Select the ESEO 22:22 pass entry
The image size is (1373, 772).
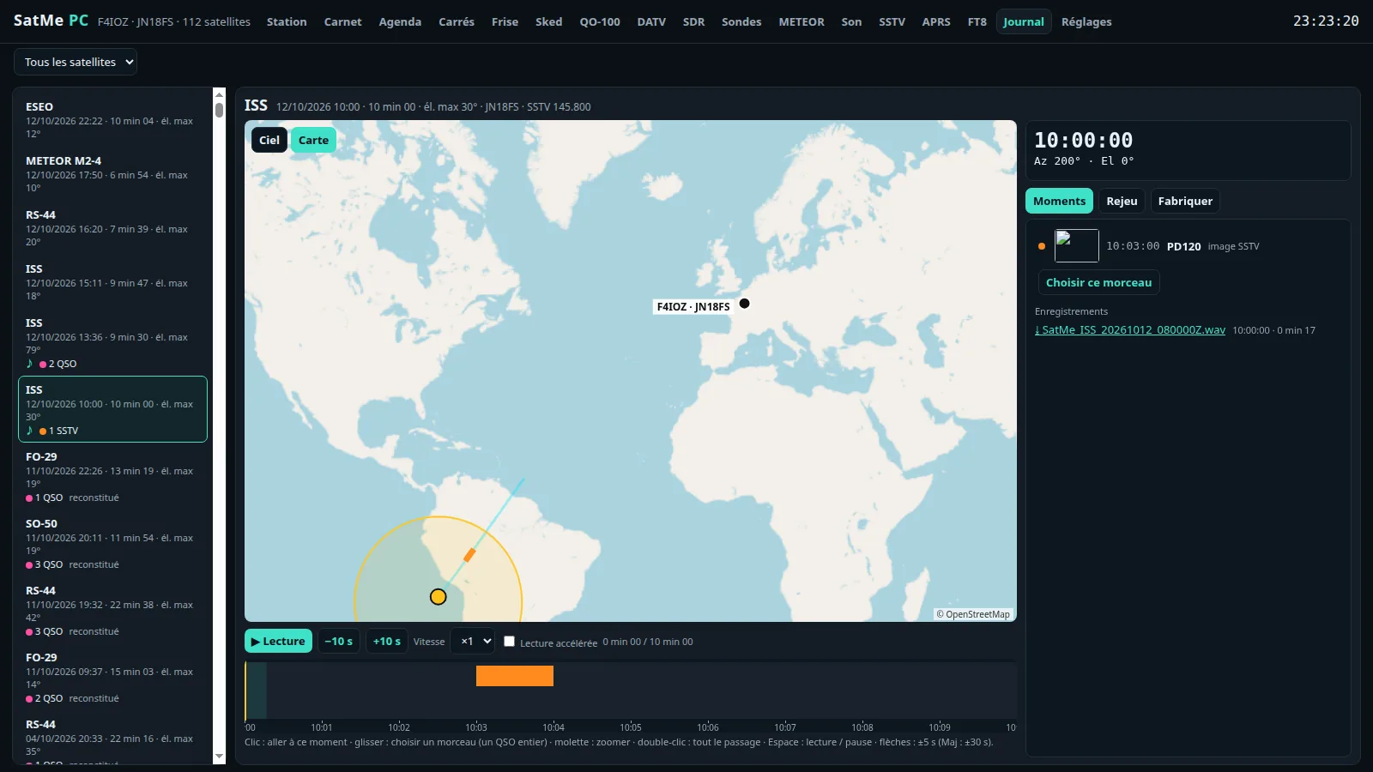click(112, 120)
